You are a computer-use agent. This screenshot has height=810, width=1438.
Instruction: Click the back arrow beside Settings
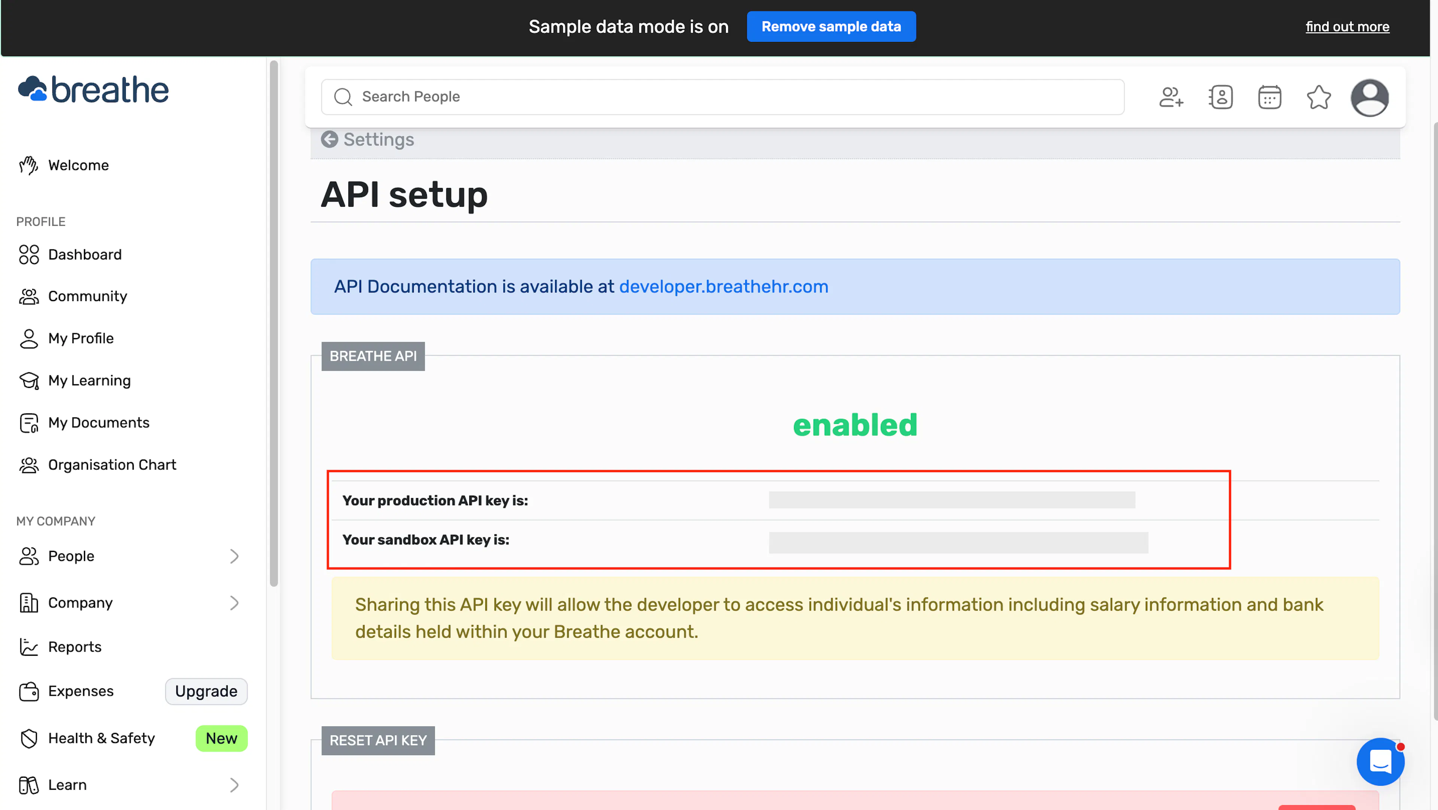[x=330, y=139]
